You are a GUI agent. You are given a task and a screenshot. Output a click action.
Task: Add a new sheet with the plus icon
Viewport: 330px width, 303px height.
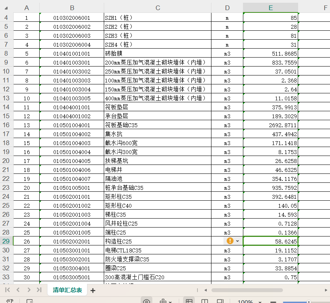[x=93, y=291]
